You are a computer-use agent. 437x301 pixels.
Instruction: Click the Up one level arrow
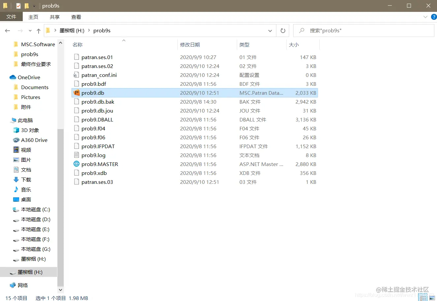(x=39, y=31)
